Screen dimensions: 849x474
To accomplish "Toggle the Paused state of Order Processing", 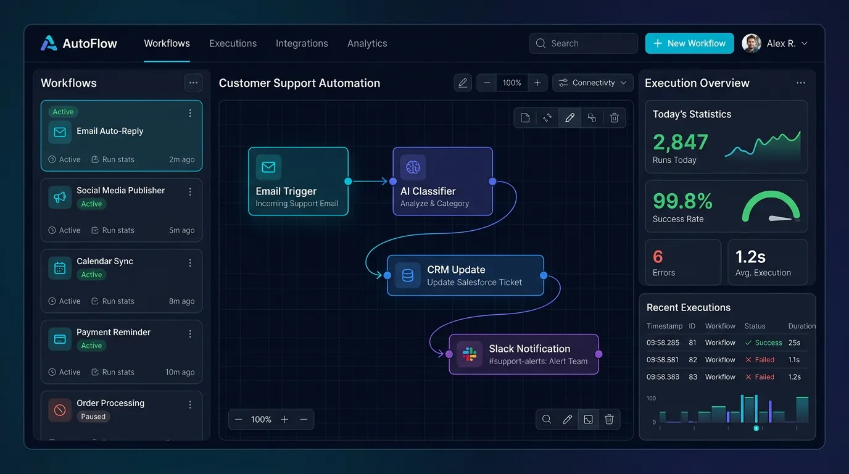I will point(93,416).
